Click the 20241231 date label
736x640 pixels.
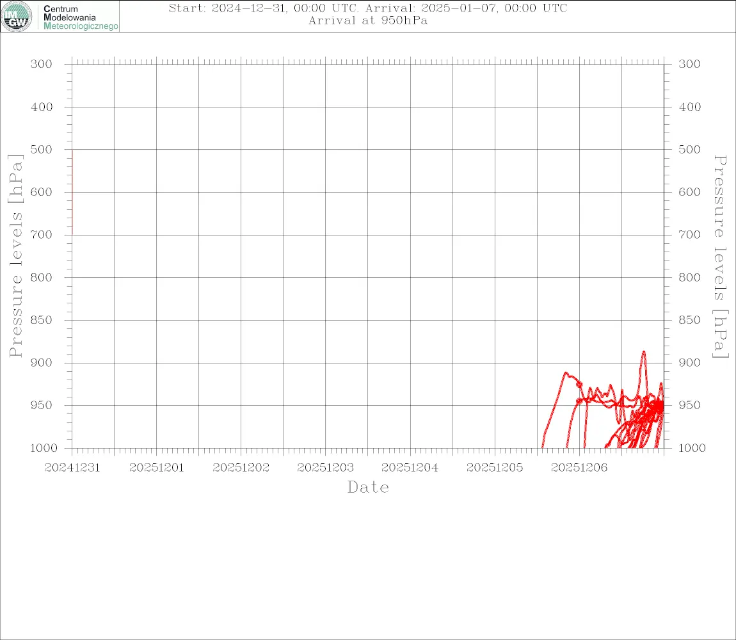72,468
